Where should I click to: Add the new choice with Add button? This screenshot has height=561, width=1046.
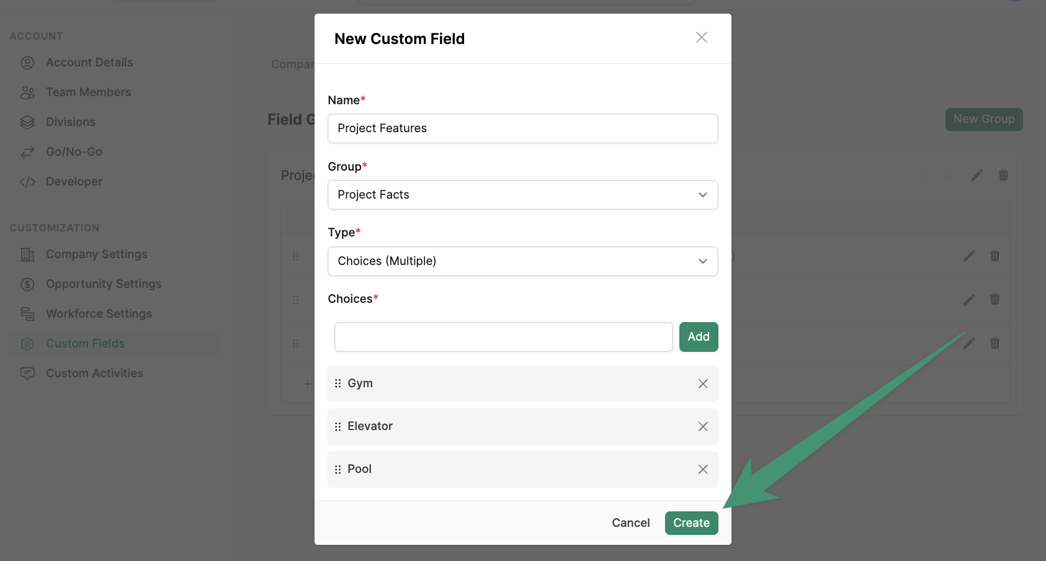pyautogui.click(x=699, y=337)
